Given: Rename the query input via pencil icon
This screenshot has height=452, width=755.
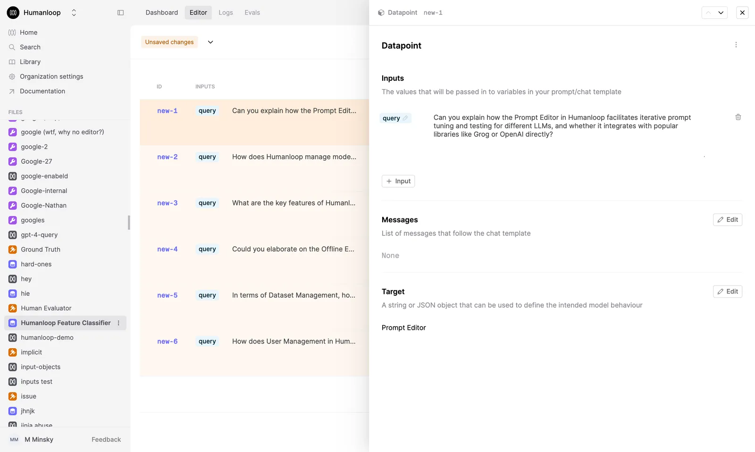Looking at the screenshot, I should (x=405, y=118).
